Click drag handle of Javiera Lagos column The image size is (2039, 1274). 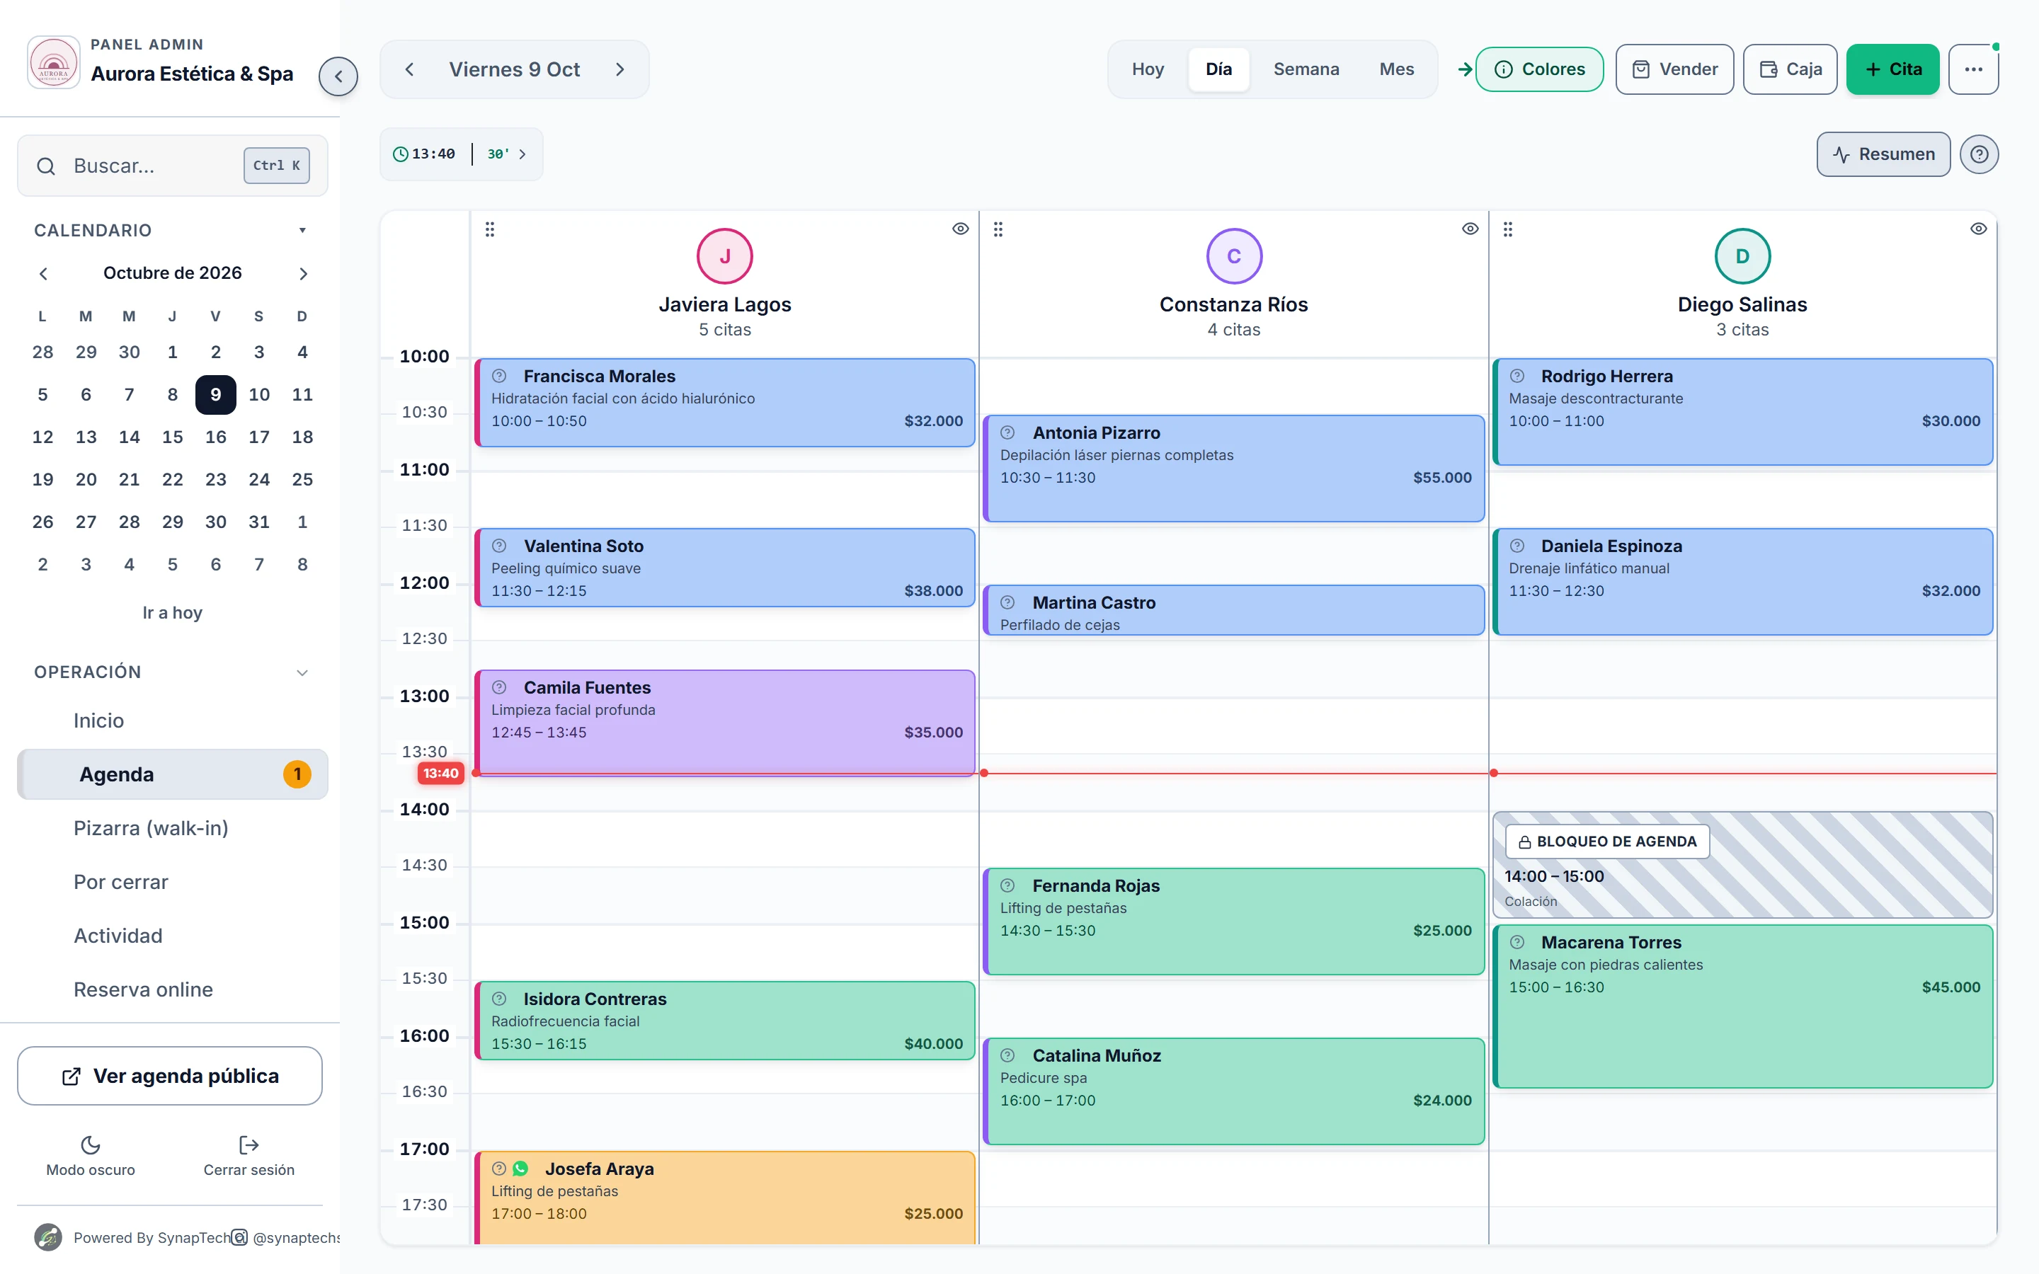489,229
